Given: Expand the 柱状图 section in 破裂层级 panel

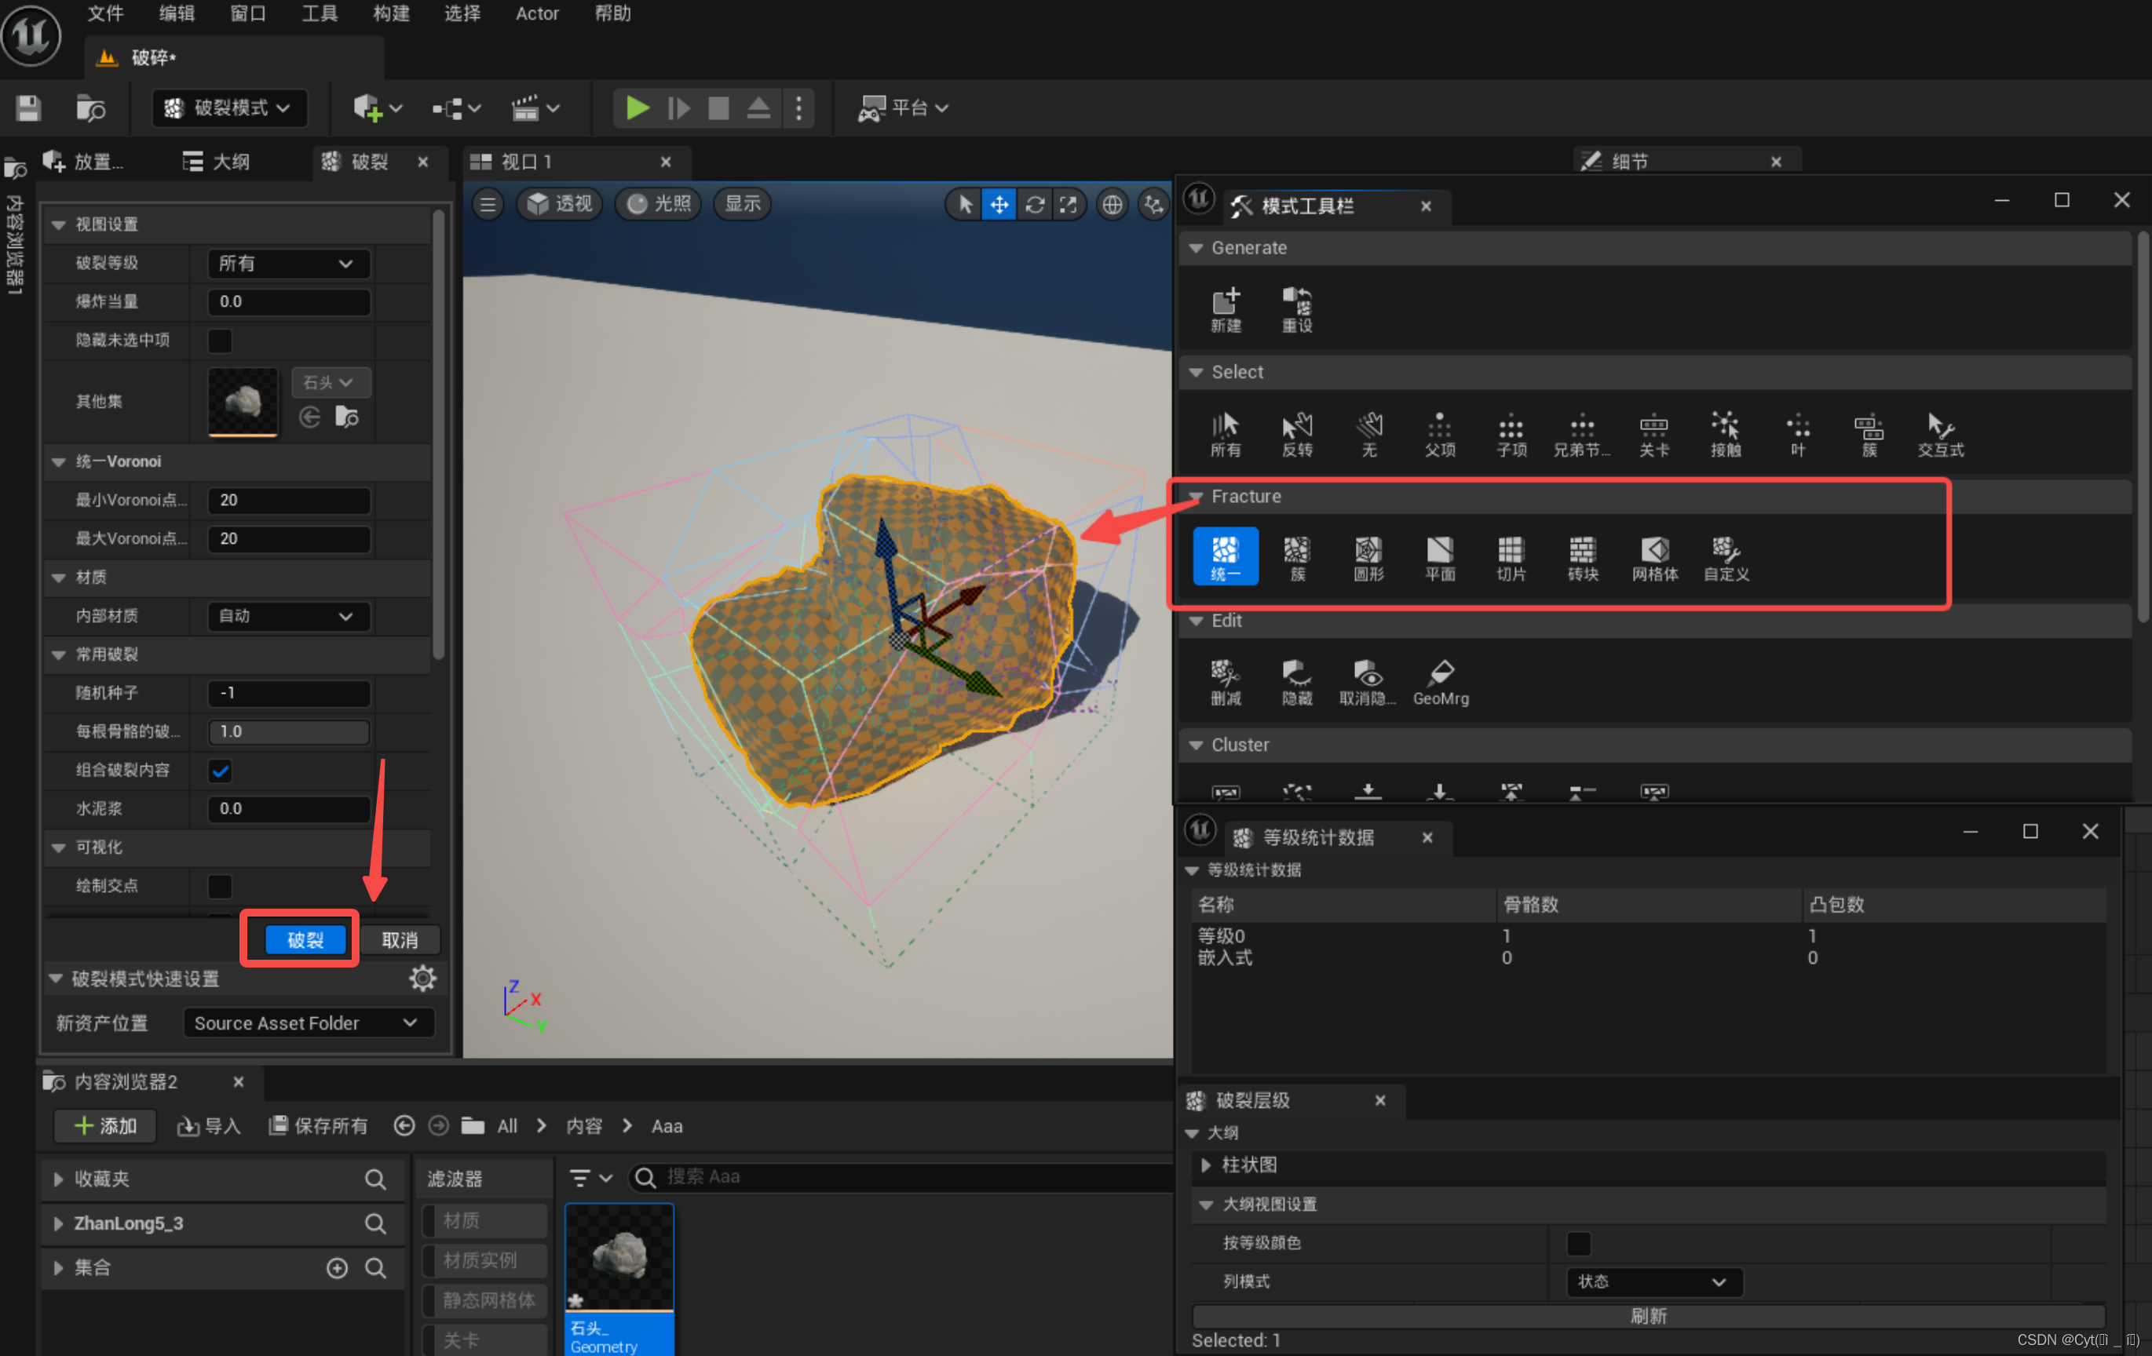Looking at the screenshot, I should tap(1207, 1165).
